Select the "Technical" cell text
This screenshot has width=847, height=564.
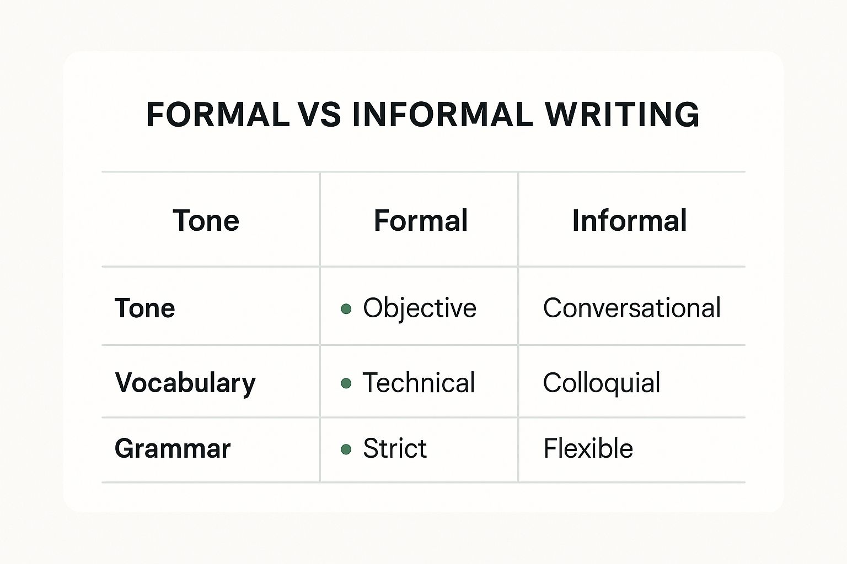point(419,383)
